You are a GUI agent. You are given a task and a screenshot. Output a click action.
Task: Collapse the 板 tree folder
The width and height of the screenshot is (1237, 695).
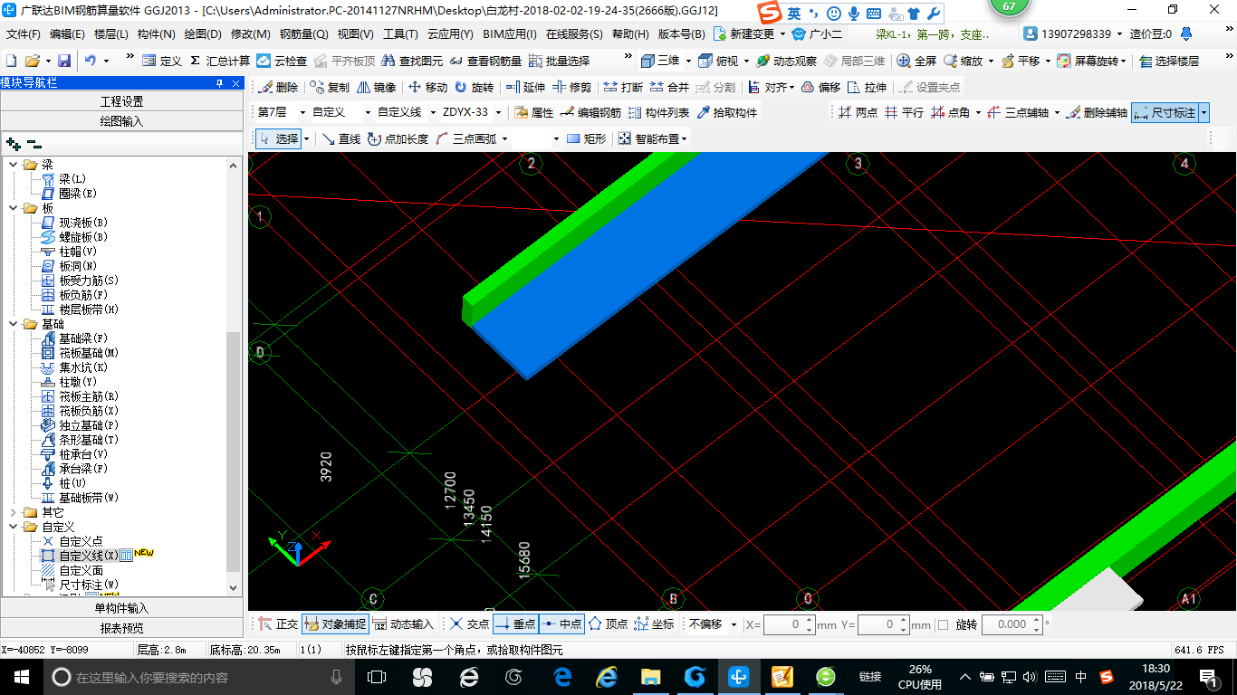coord(14,208)
